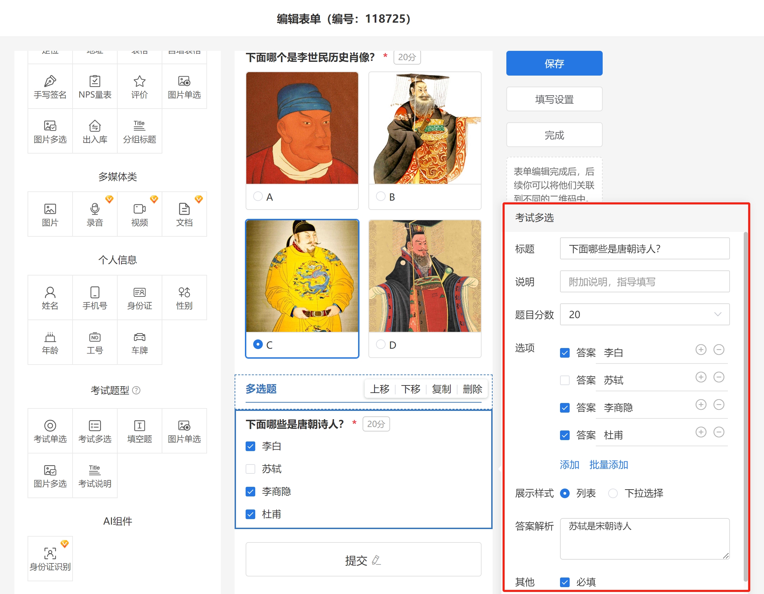Add the 录音 recording component
This screenshot has height=594, width=764.
[95, 214]
